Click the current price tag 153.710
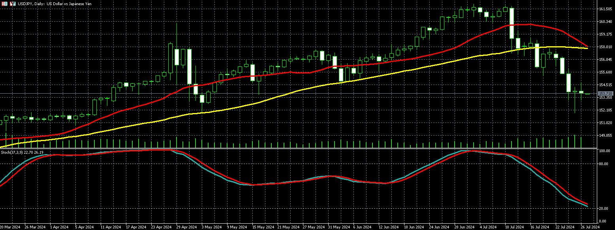Image resolution: width=615 pixels, height=230 pixels. (x=605, y=94)
